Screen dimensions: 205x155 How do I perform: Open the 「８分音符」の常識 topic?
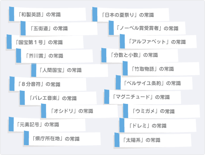click(48, 84)
